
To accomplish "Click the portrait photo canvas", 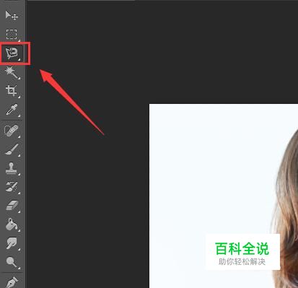I will coord(224,196).
